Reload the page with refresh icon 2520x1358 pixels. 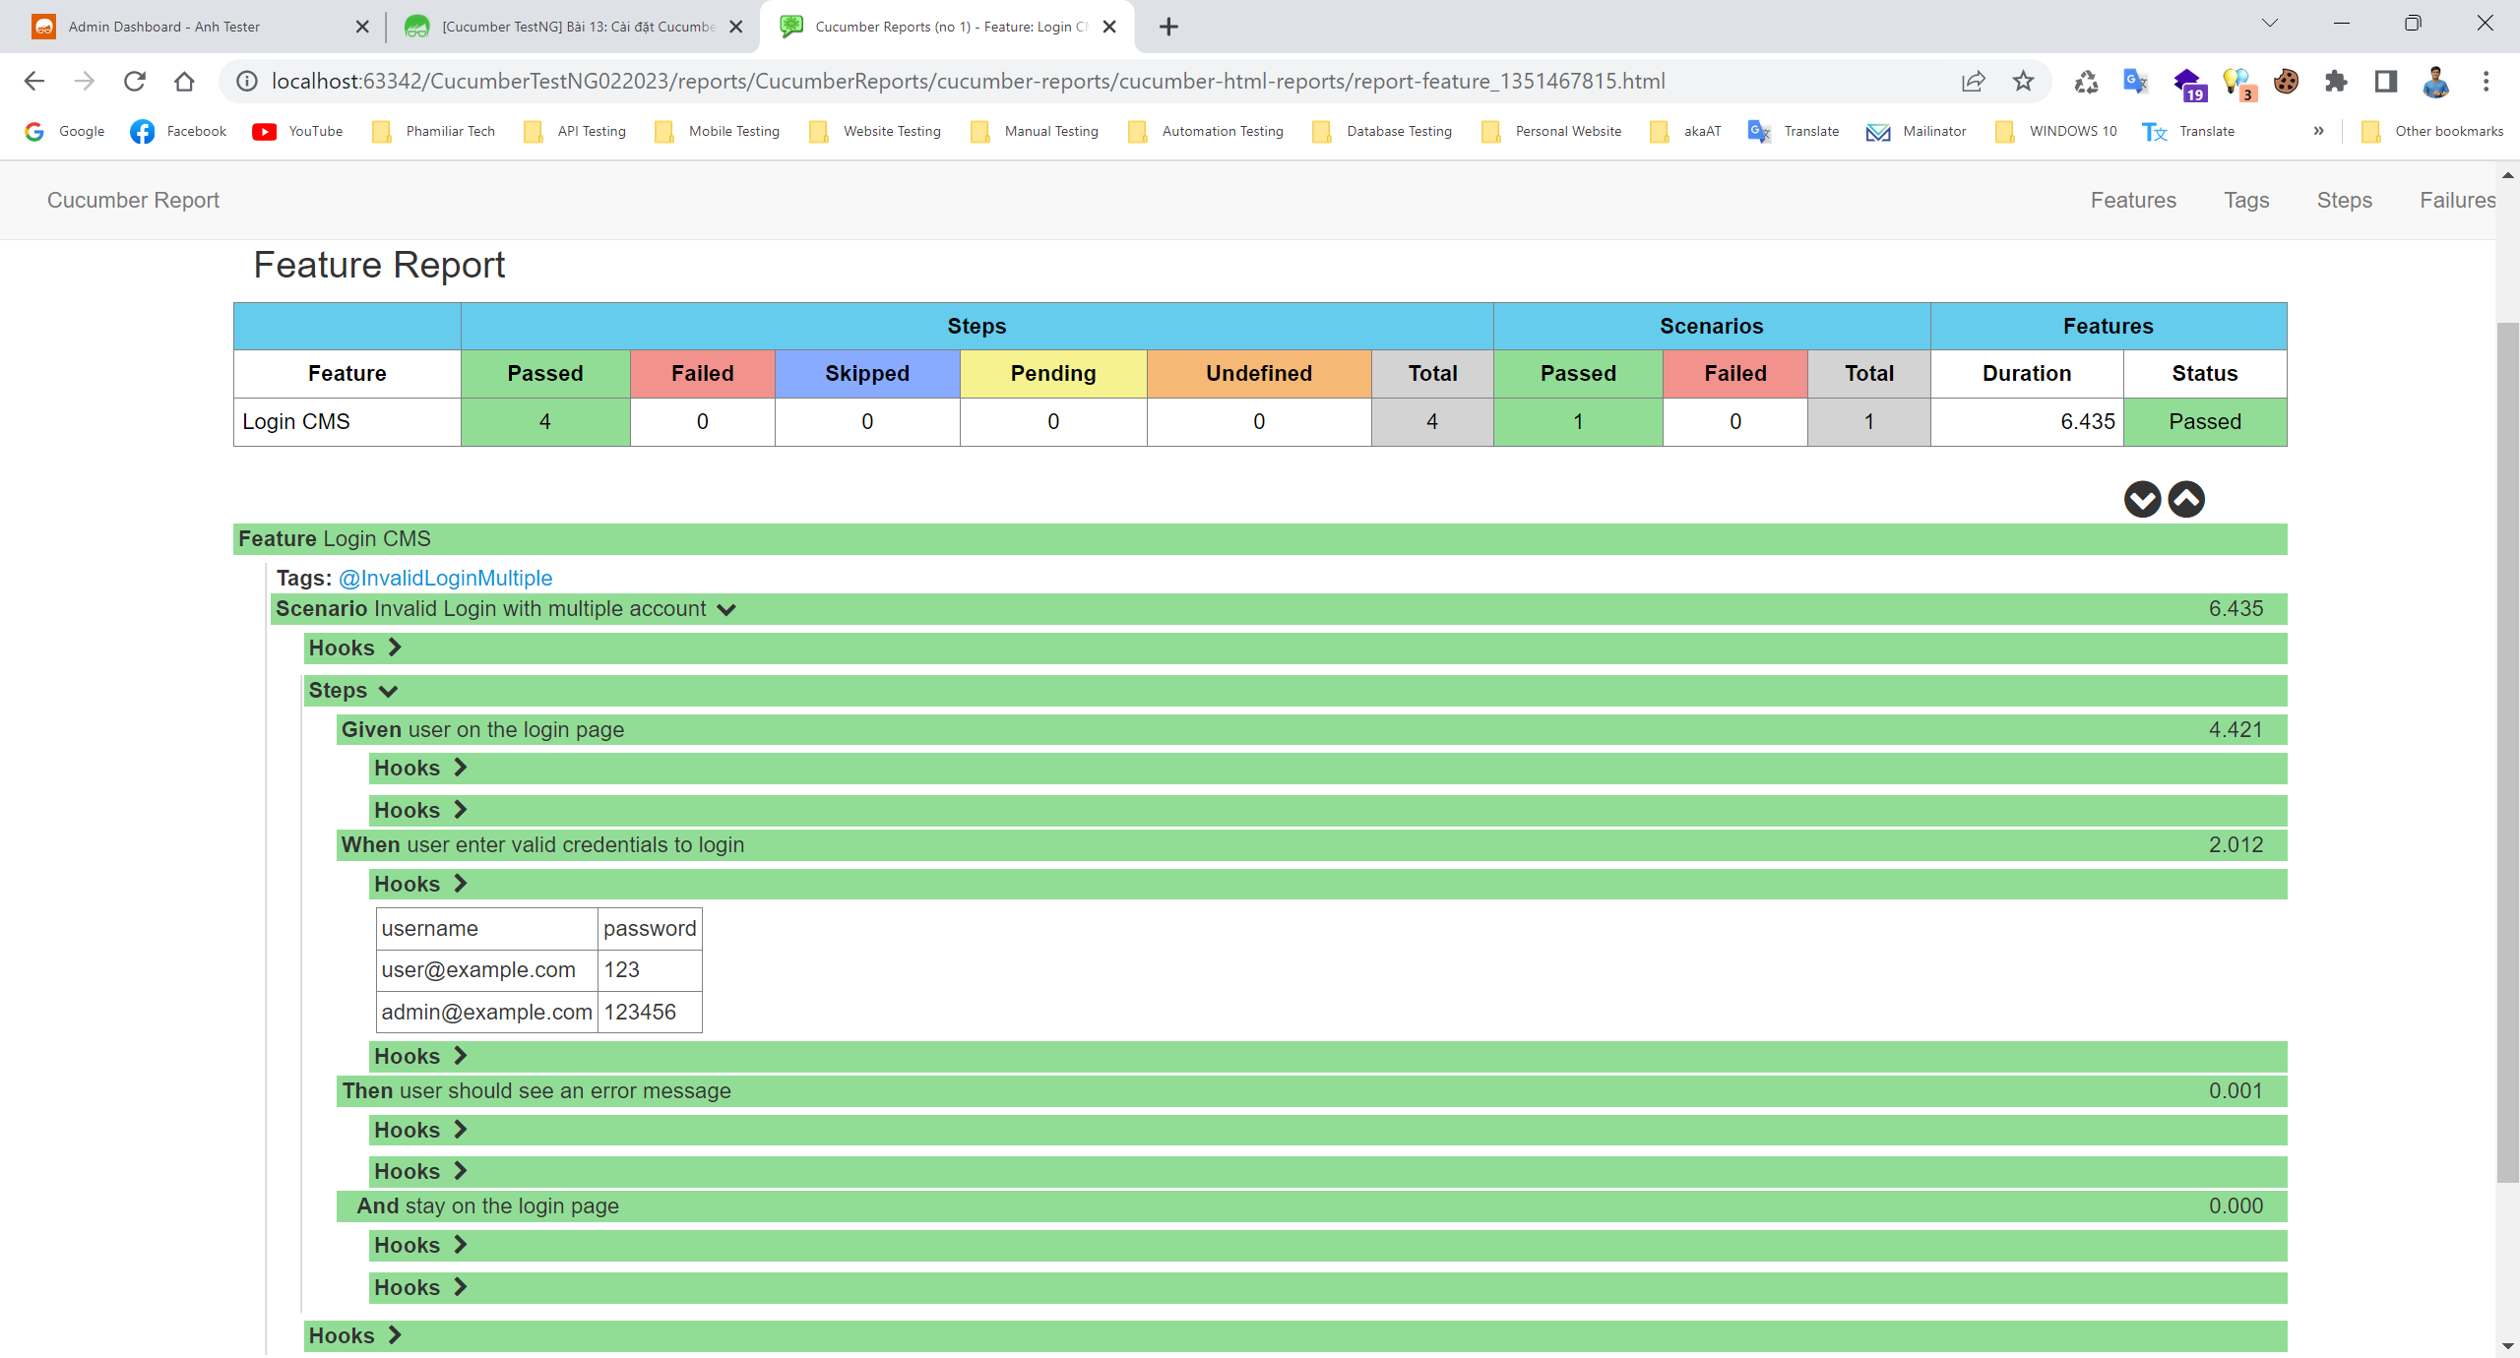(135, 82)
